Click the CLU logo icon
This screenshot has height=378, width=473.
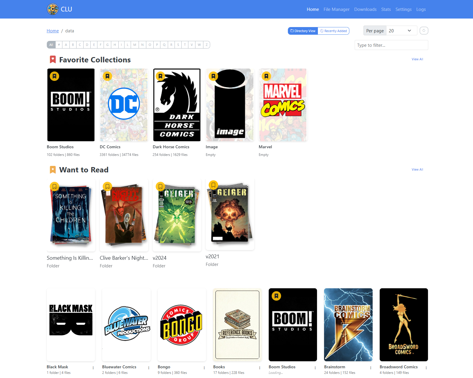tap(53, 9)
